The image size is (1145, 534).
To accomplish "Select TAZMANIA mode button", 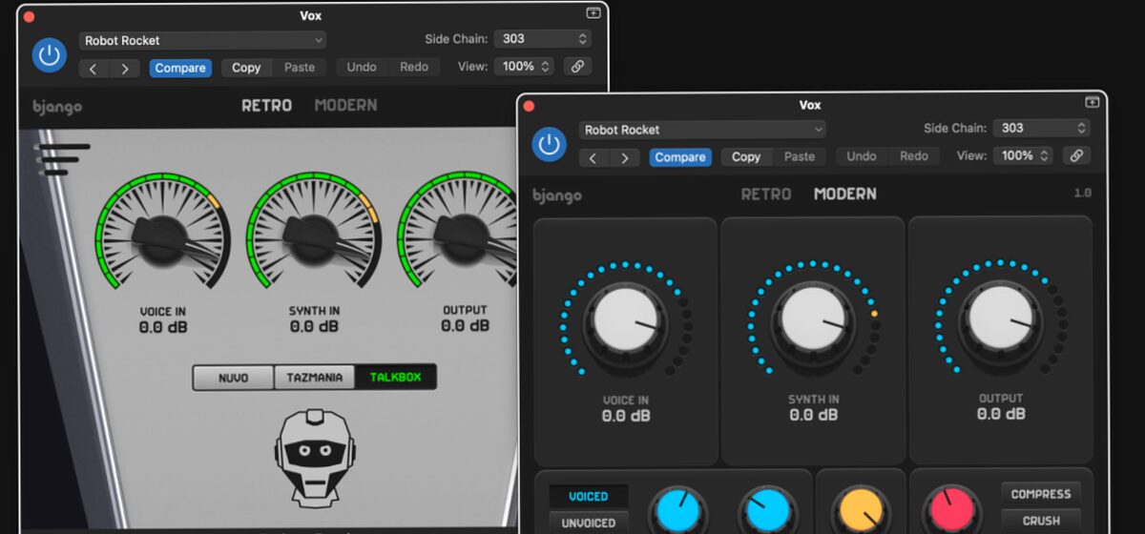I will pyautogui.click(x=315, y=378).
